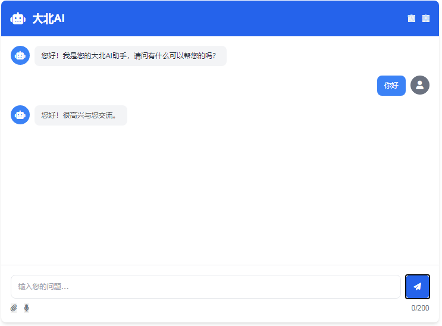Send message with the paper plane button
442x326 pixels.
[x=417, y=287]
